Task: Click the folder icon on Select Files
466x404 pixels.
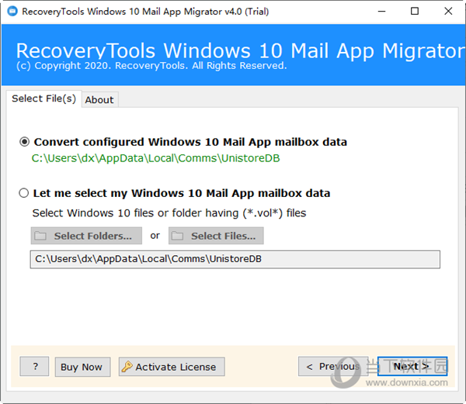Action: (x=178, y=236)
